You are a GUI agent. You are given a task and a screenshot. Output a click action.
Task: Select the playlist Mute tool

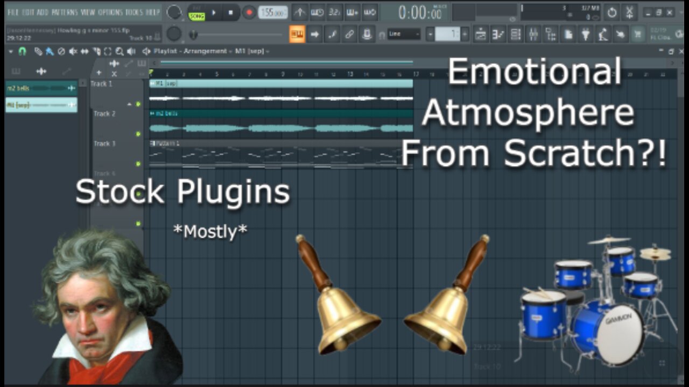coord(73,52)
